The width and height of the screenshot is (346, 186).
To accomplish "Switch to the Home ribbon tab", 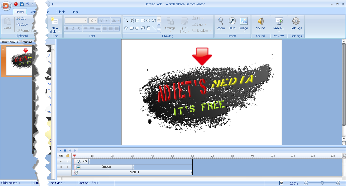I will pyautogui.click(x=20, y=12).
